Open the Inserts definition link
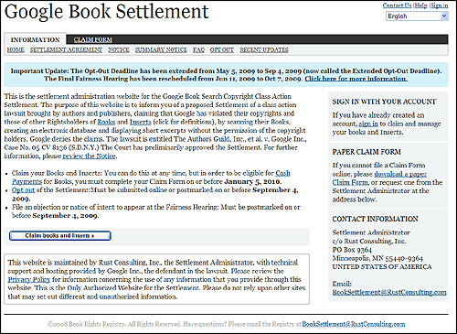 coord(141,122)
